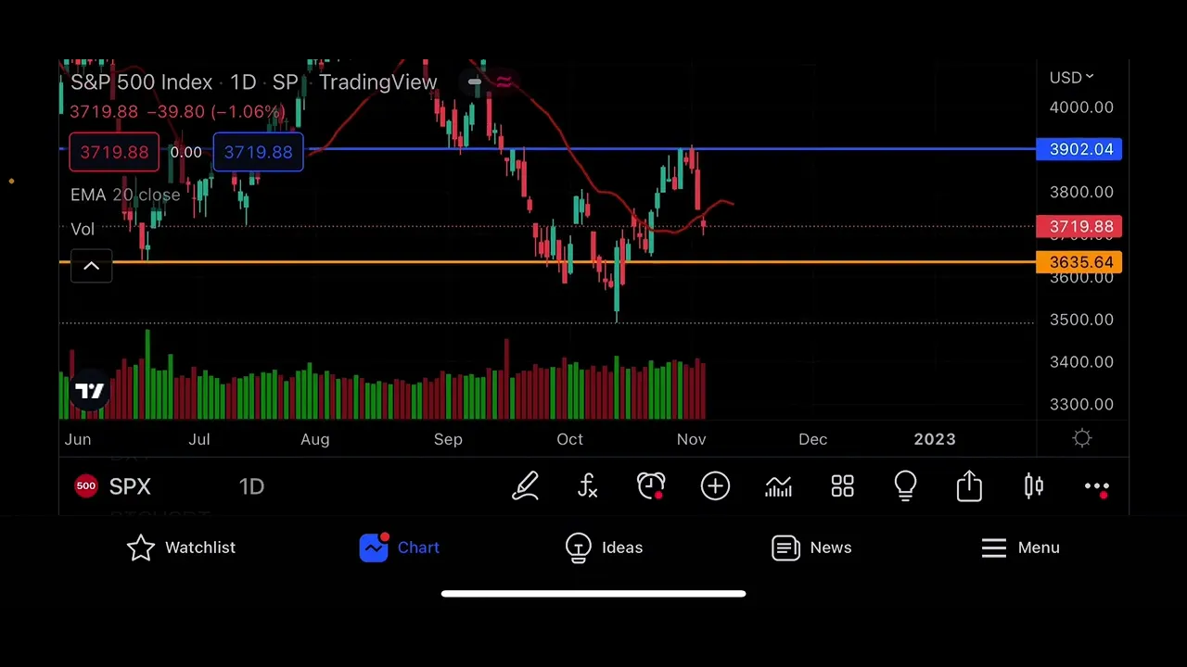1187x667 pixels.
Task: Open the three-dot more options
Action: pos(1097,486)
